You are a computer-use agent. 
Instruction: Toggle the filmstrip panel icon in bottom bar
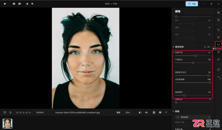coord(160,112)
